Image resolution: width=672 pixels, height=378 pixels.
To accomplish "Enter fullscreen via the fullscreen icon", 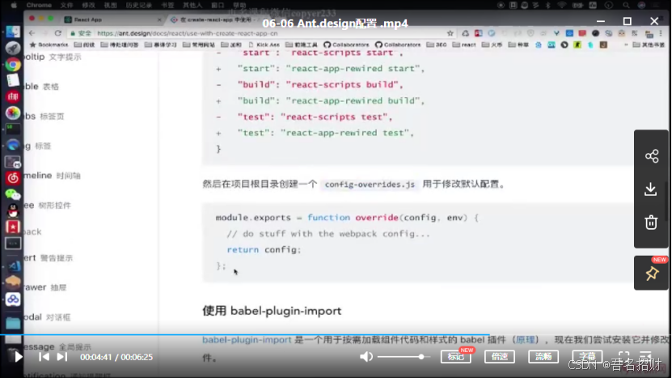I will tap(623, 356).
